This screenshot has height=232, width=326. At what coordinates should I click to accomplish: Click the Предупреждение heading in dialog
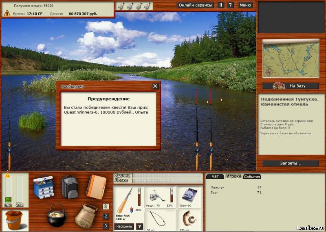pos(108,99)
